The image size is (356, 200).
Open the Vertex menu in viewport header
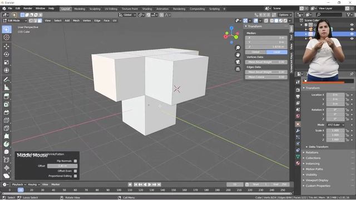point(87,21)
